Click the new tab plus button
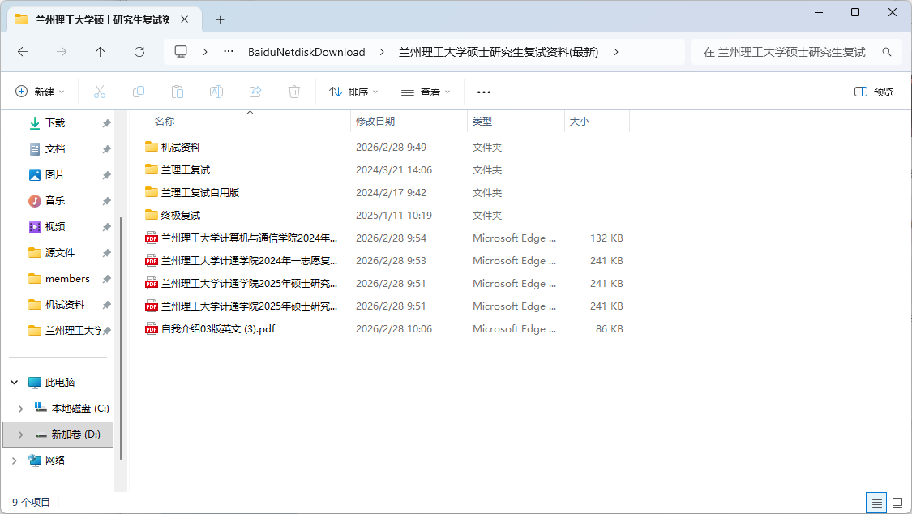Screen dimensions: 912x514 (219, 19)
